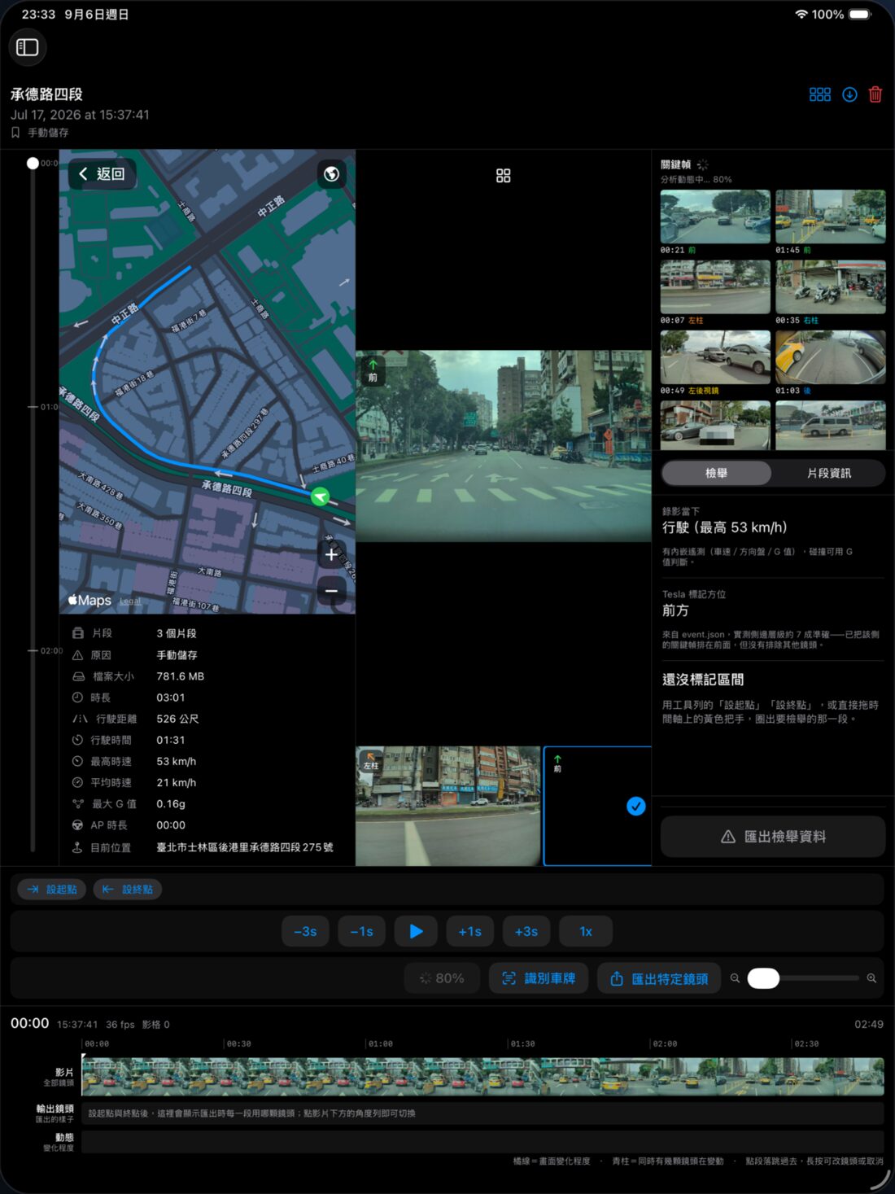The height and width of the screenshot is (1194, 895).
Task: Click the 動態 track row
Action: point(482,1141)
